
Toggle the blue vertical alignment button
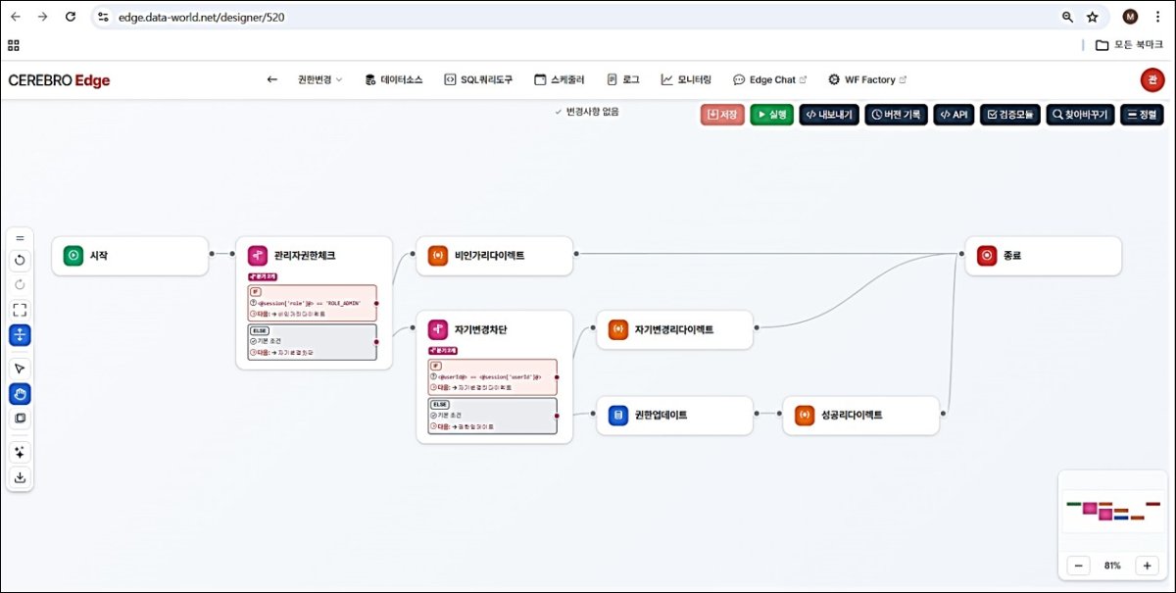[20, 335]
